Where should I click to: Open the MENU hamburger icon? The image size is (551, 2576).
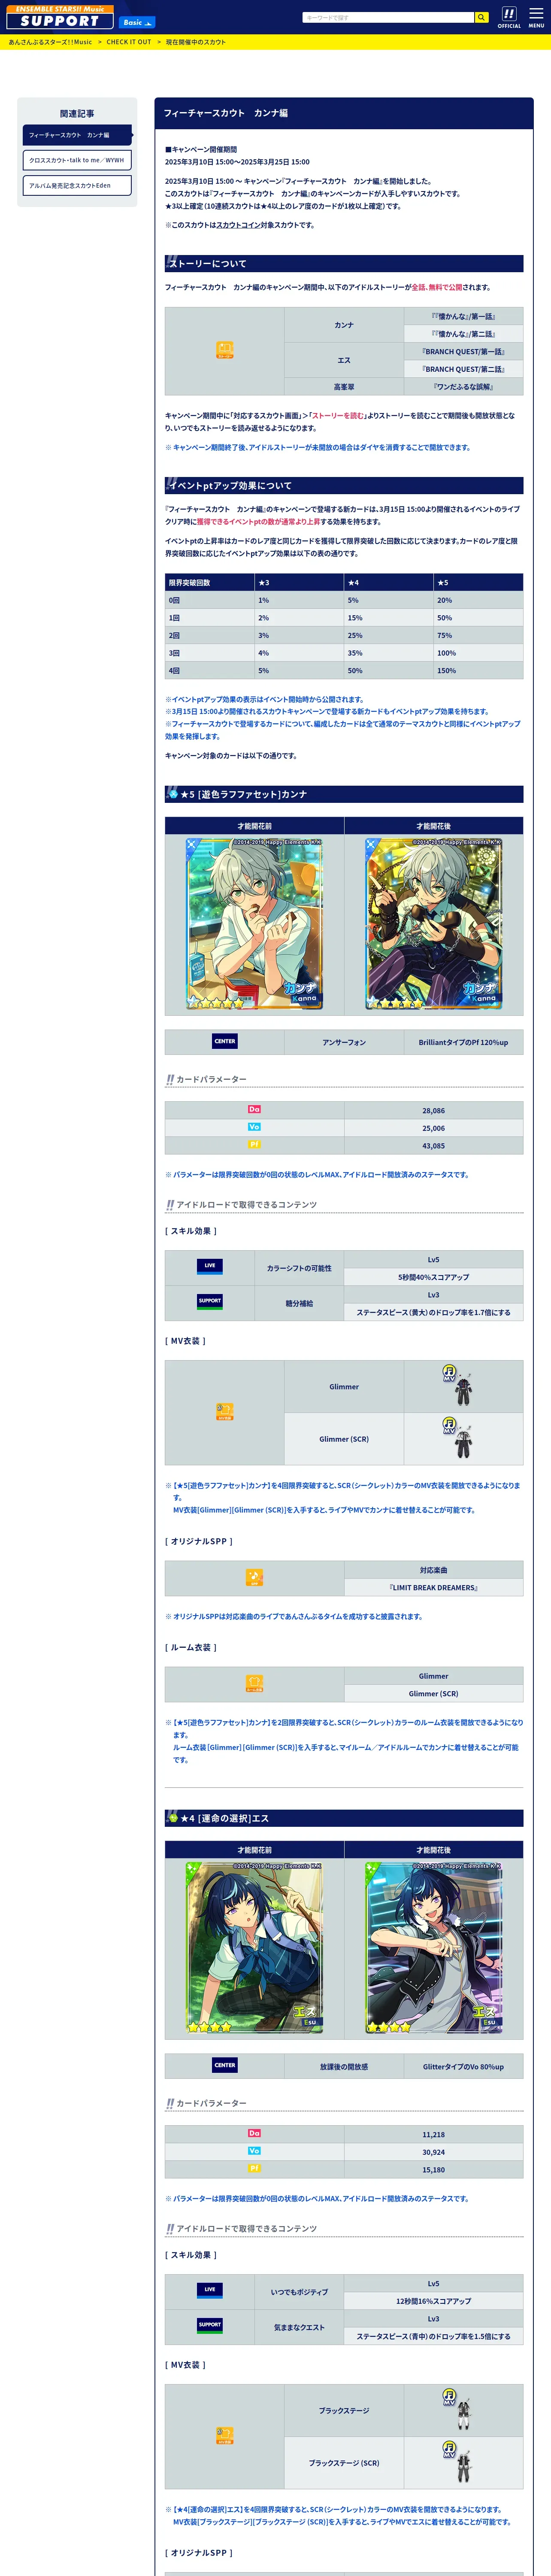point(537,17)
